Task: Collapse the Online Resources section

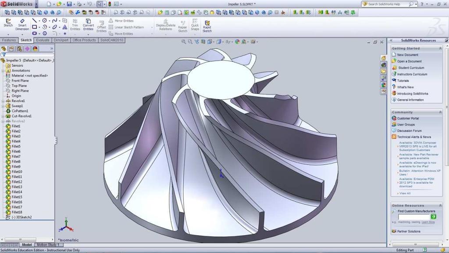Action: tap(440, 206)
